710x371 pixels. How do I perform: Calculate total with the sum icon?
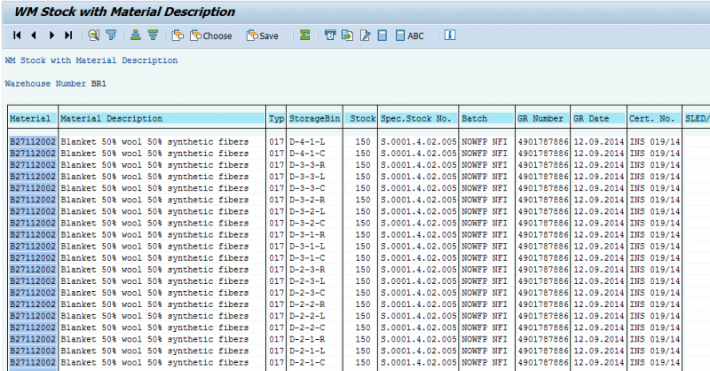(304, 36)
